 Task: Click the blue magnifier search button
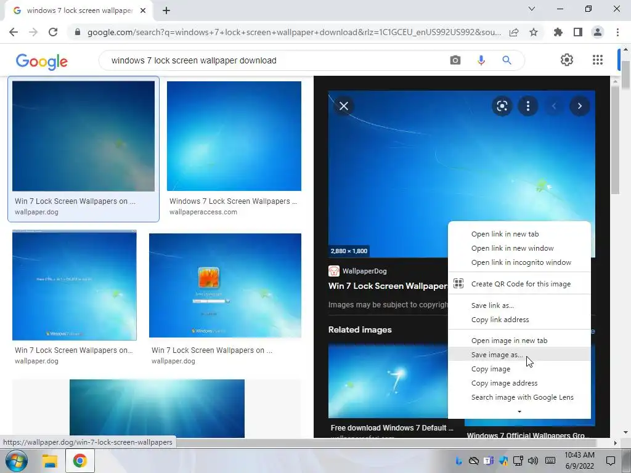[507, 60]
